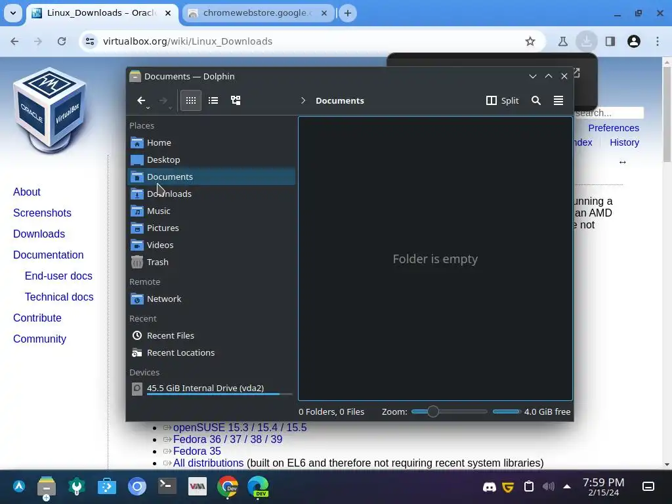Reload the VirtualBox page
Screen dimensions: 672x504
pos(62,41)
